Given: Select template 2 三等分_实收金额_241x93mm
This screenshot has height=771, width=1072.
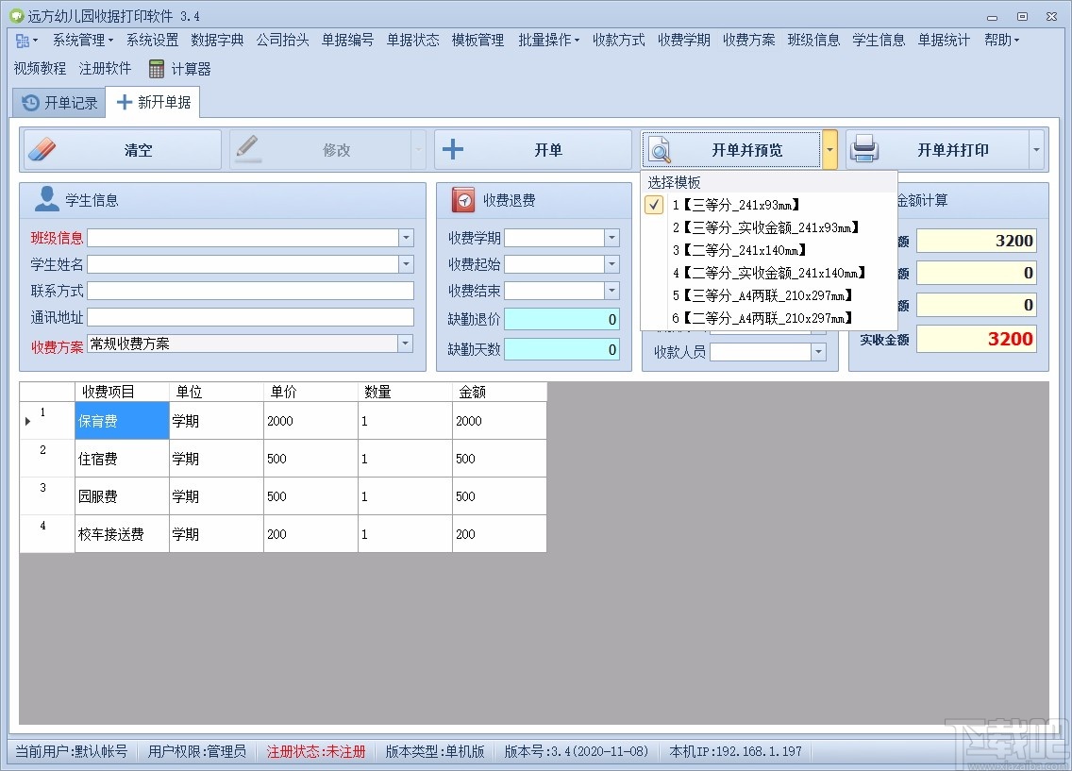Looking at the screenshot, I should [x=768, y=226].
